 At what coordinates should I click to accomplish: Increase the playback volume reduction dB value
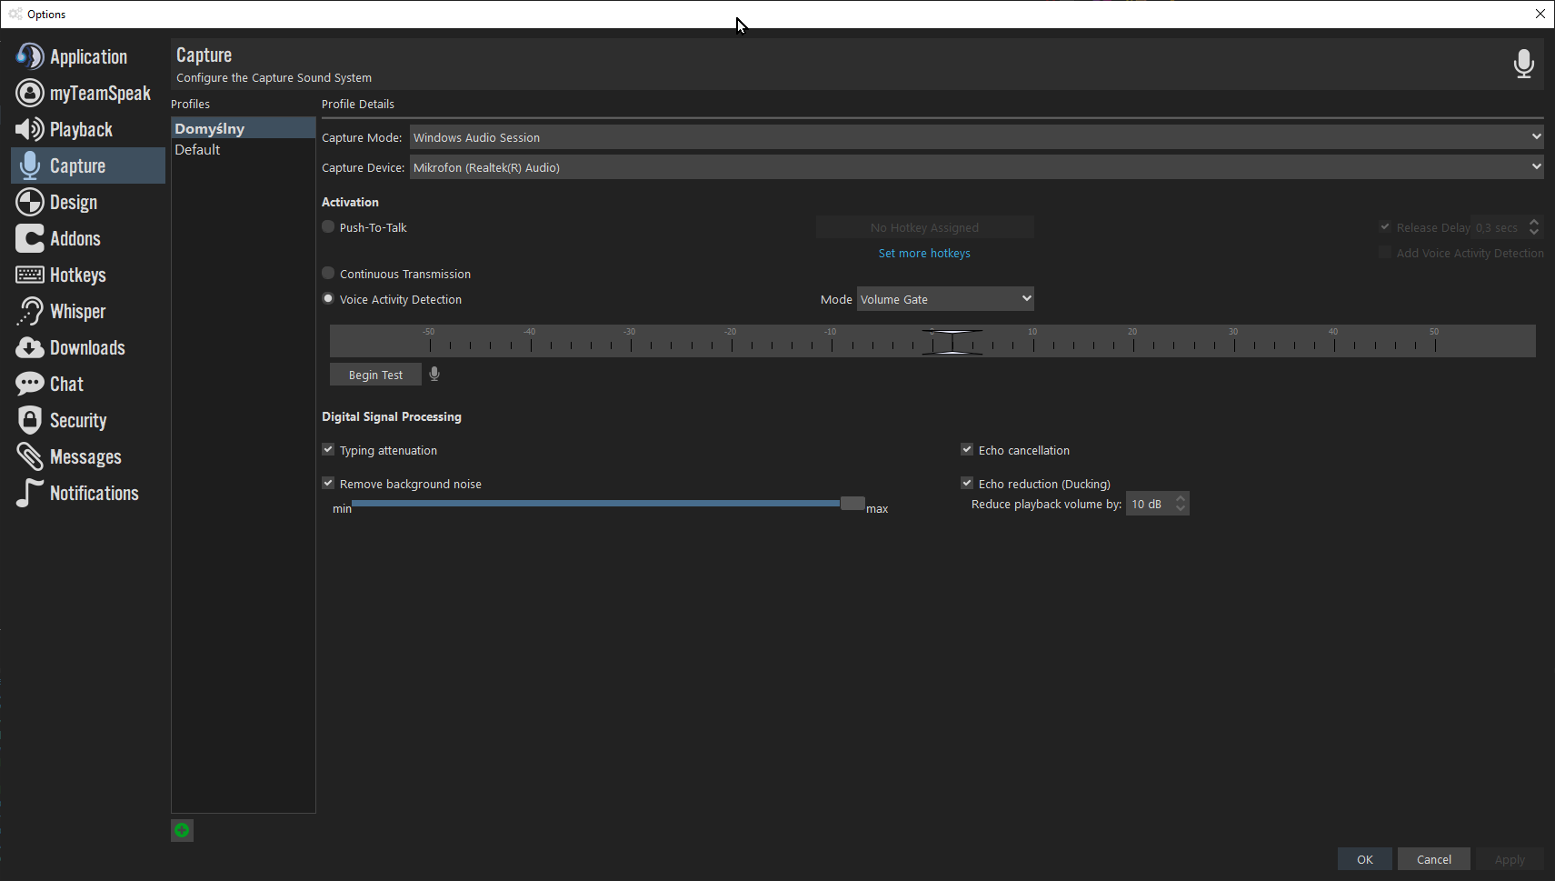[1181, 498]
